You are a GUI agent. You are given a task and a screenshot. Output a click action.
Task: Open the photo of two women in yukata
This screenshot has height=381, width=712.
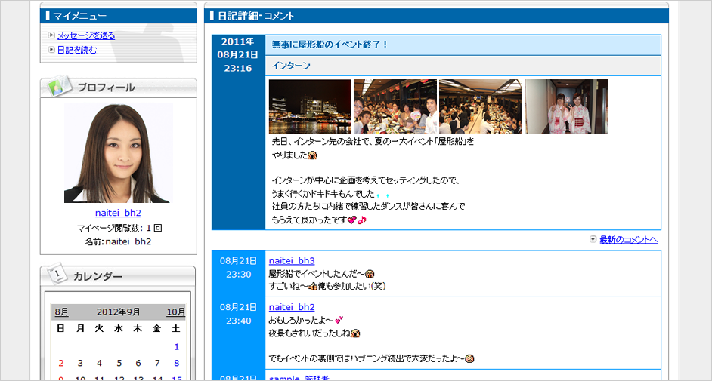566,107
